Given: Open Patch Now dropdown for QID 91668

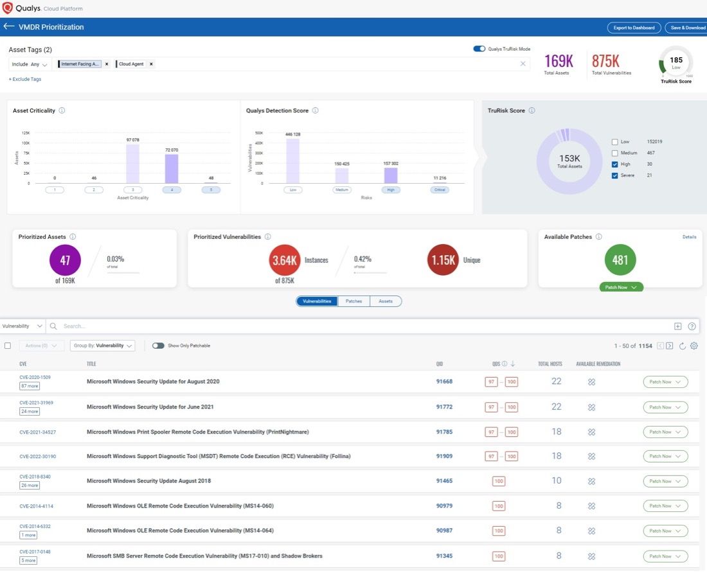Looking at the screenshot, I should (665, 382).
